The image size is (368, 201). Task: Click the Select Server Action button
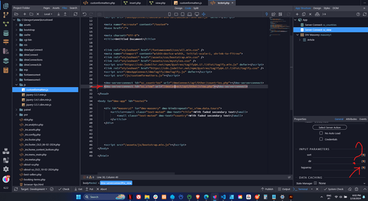click(330, 127)
